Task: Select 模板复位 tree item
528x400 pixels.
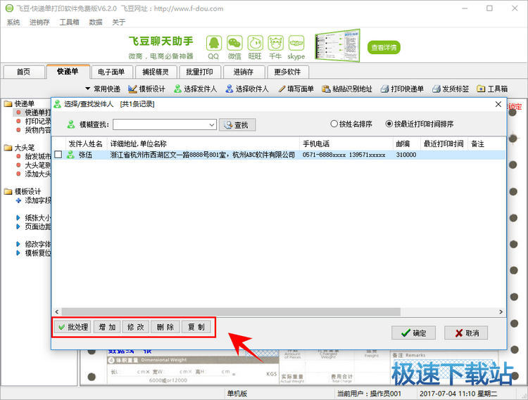Action: click(x=33, y=253)
